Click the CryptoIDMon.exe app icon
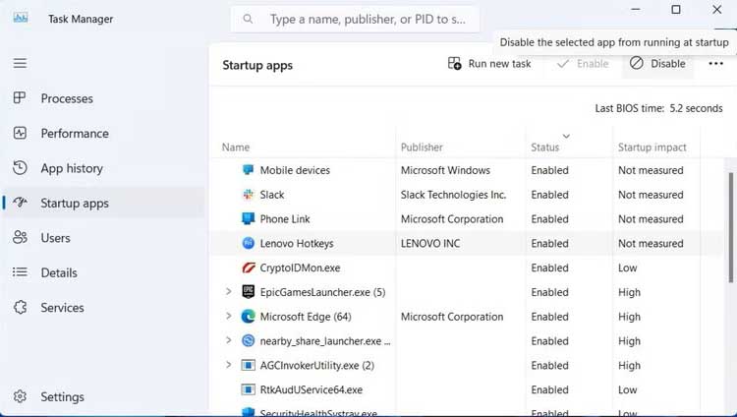The height and width of the screenshot is (417, 737). 249,268
